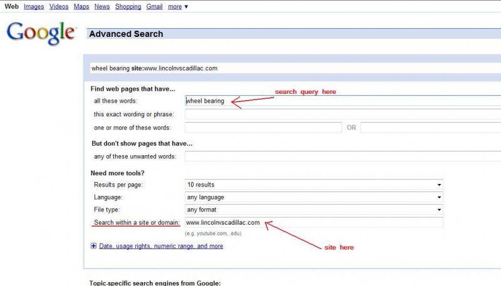Open Gmail from the top bar
Image resolution: width=501 pixels, height=286 pixels.
point(155,6)
